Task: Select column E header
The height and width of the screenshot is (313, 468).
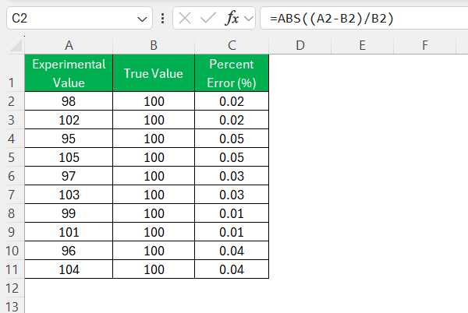Action: 363,46
